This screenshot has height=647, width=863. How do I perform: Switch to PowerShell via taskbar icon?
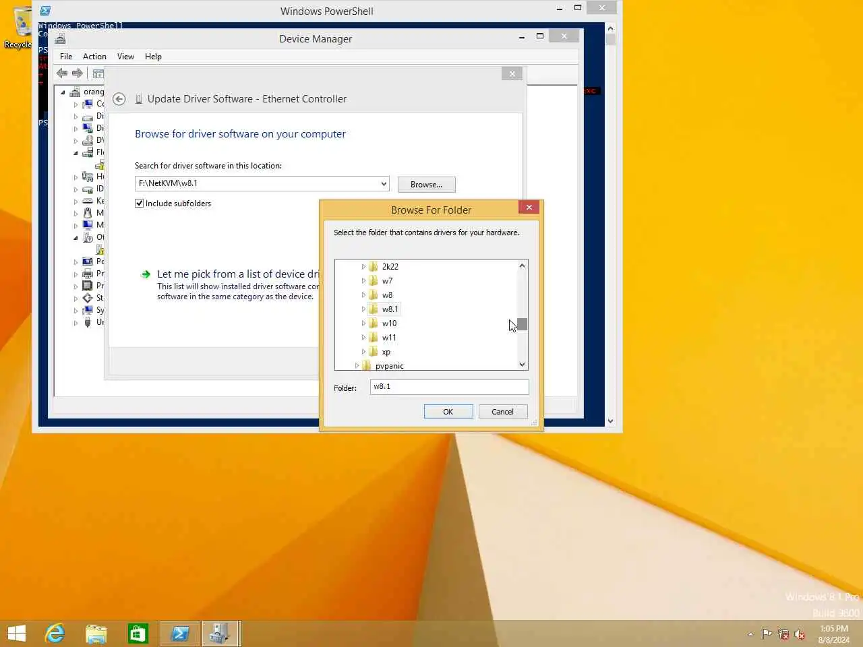(x=180, y=634)
